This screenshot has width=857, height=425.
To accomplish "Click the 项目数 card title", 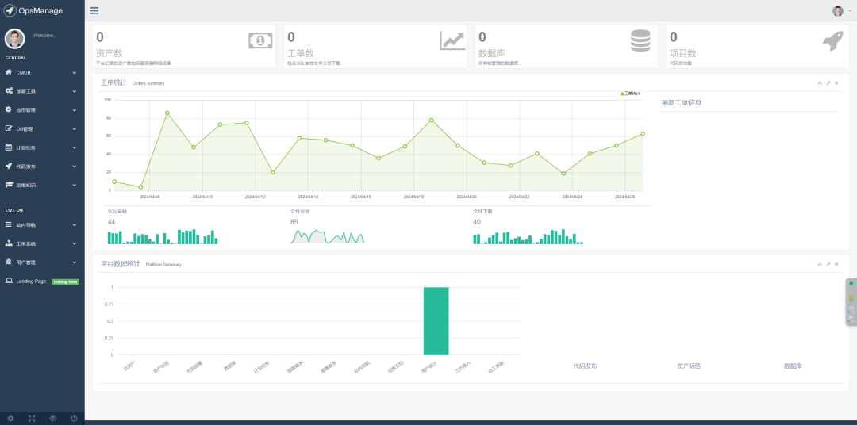I will [683, 54].
